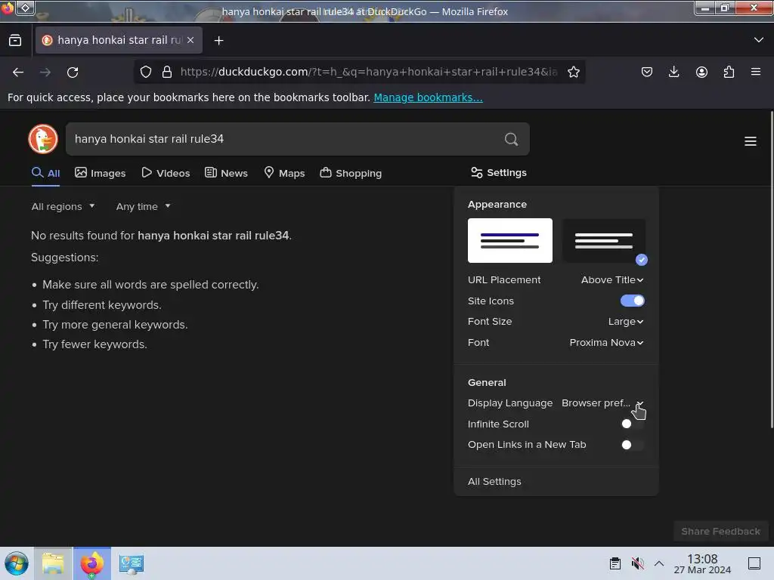Image resolution: width=774 pixels, height=580 pixels.
Task: Open Firefox application hamburger menu
Action: [755, 72]
